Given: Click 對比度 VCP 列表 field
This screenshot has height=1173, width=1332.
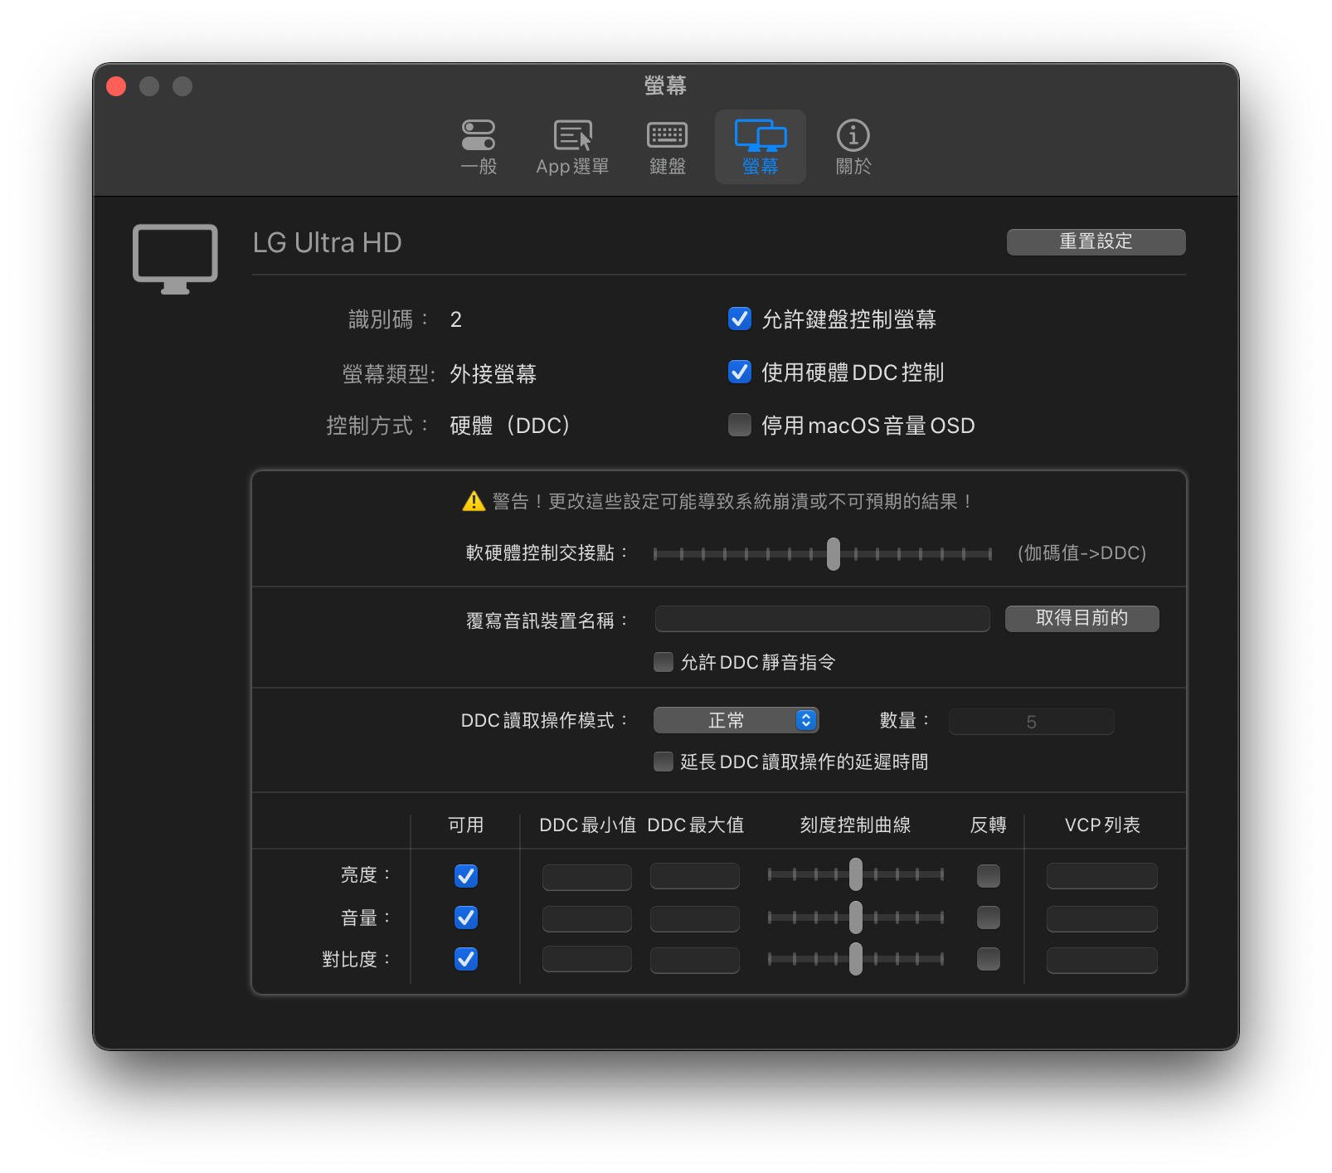Looking at the screenshot, I should coord(1102,960).
